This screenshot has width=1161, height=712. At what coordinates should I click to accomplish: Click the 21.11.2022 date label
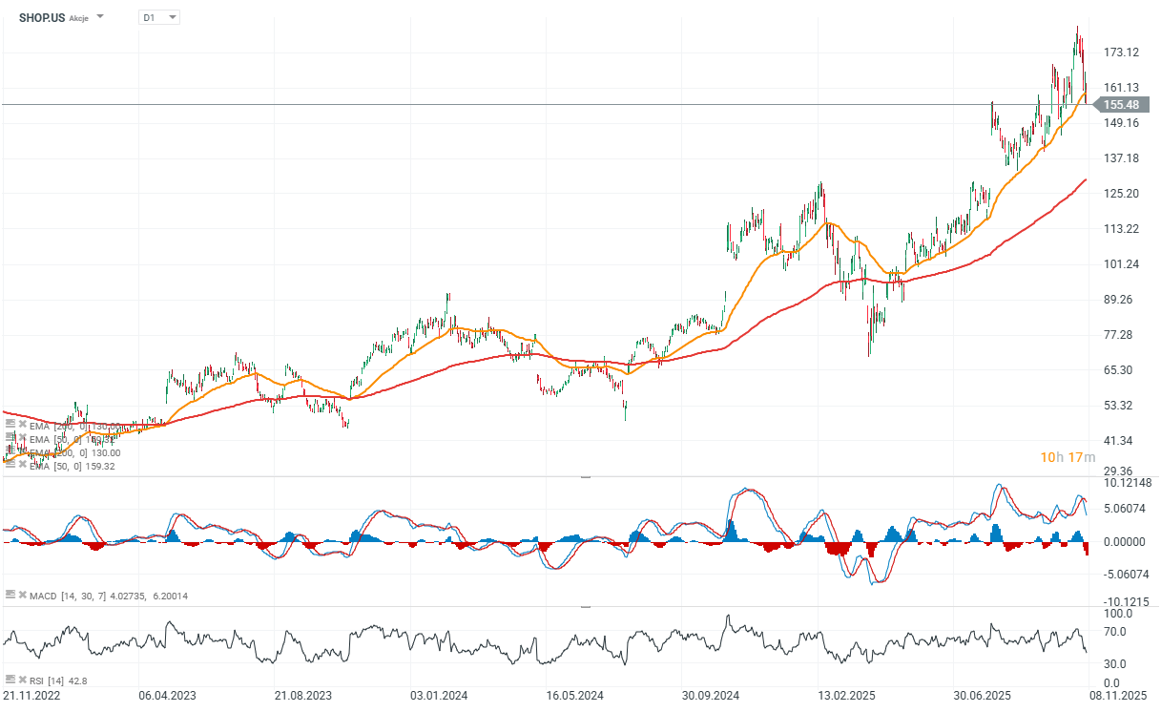pos(32,697)
